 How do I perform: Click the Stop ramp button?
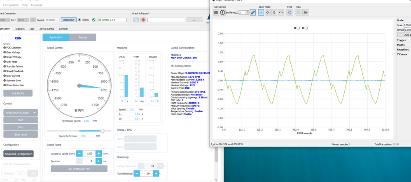[x=21, y=134]
